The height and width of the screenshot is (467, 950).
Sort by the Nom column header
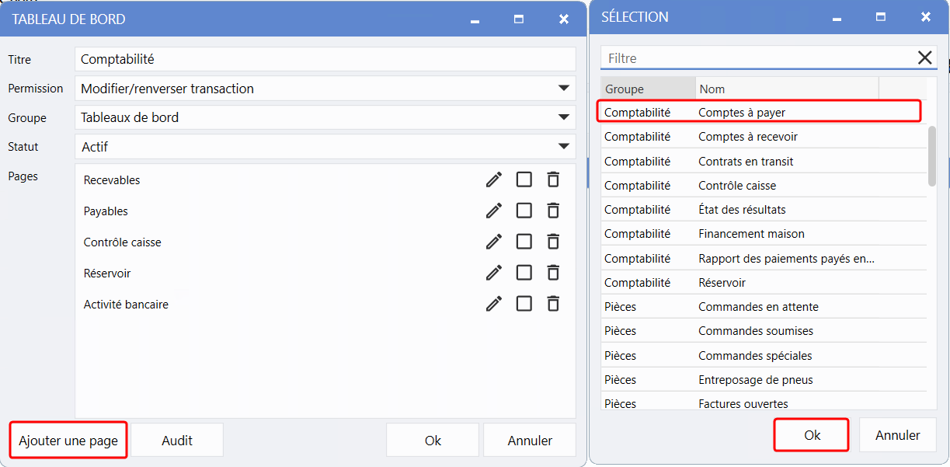point(786,89)
